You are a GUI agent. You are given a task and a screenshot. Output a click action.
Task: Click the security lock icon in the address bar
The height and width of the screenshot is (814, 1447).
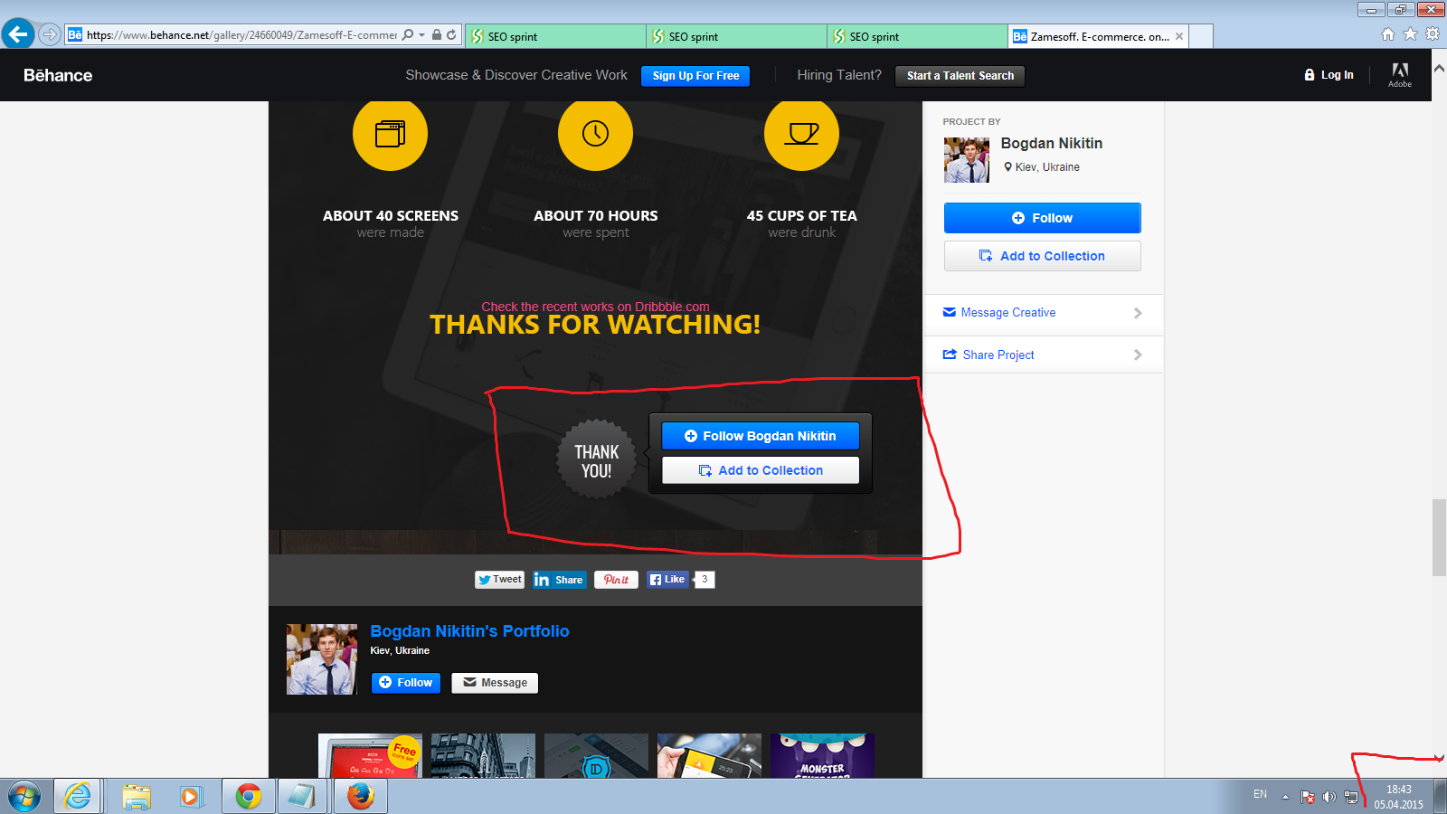[437, 35]
